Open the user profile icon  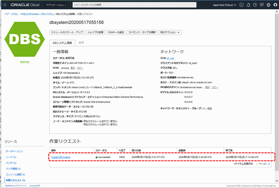(x=275, y=5)
